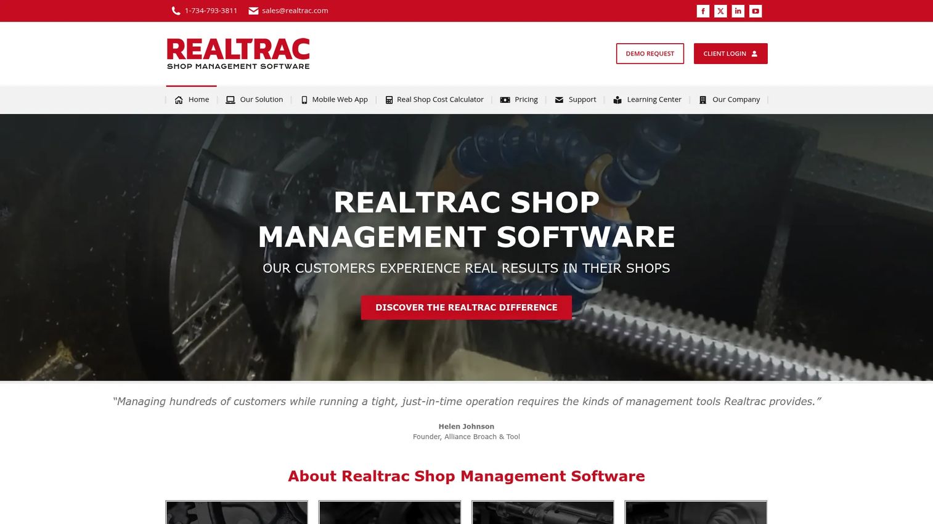Open the LinkedIn social icon
This screenshot has width=933, height=524.
coord(738,11)
